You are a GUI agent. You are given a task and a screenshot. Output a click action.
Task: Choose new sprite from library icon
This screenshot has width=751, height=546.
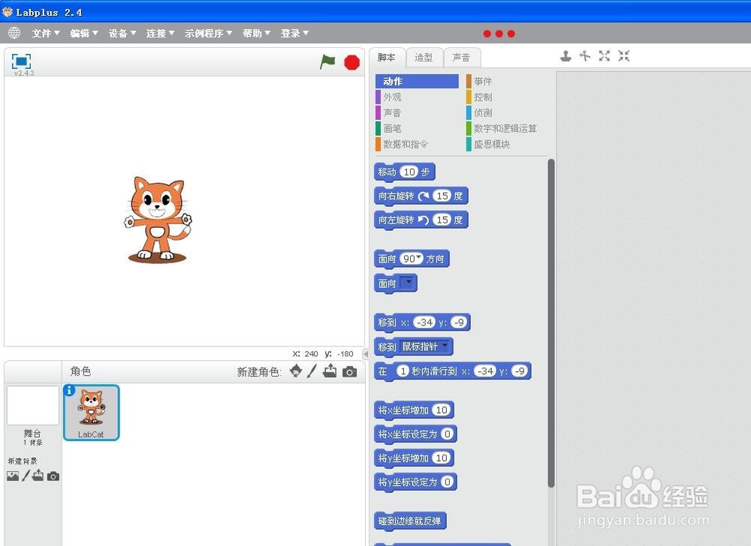[296, 371]
